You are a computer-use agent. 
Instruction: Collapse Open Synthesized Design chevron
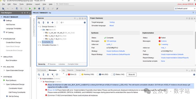4,84
